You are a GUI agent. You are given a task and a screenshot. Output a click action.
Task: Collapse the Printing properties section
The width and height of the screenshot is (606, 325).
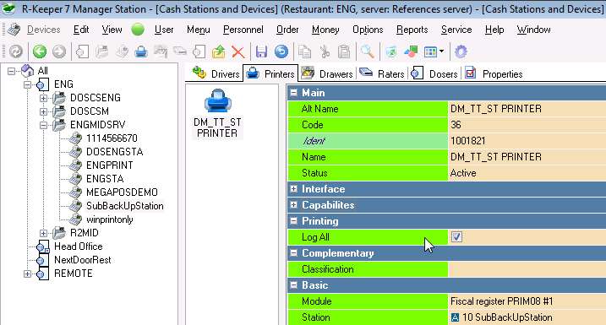coord(294,221)
